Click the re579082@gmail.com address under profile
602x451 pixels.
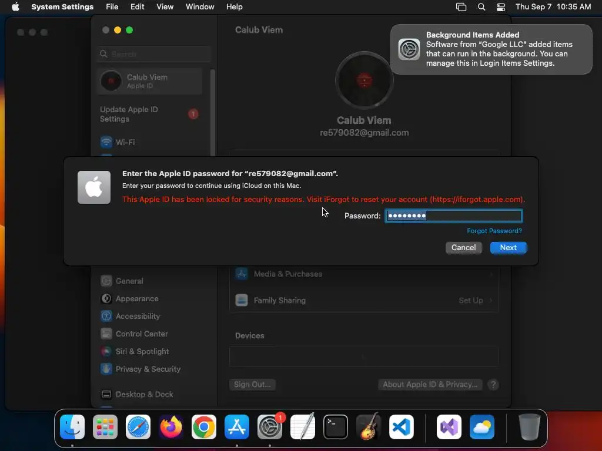364,133
